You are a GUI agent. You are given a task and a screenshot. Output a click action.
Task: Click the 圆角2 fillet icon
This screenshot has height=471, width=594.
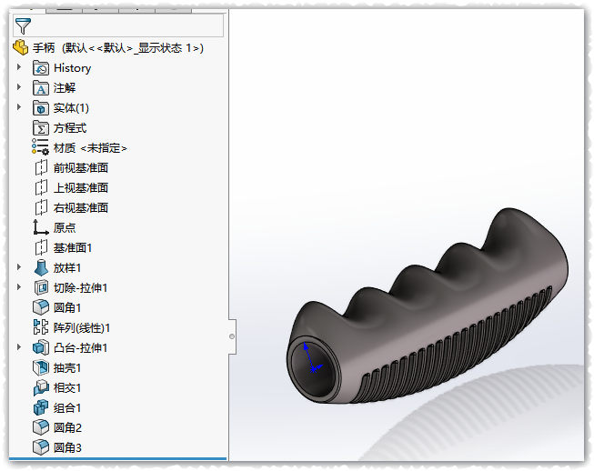(41, 427)
